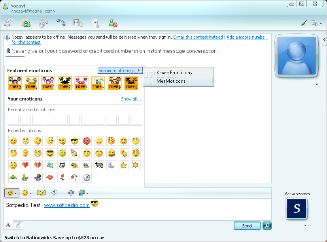This screenshot has width=327, height=242.
Task: Choose Kiwee Emoticons
Action: click(x=174, y=73)
